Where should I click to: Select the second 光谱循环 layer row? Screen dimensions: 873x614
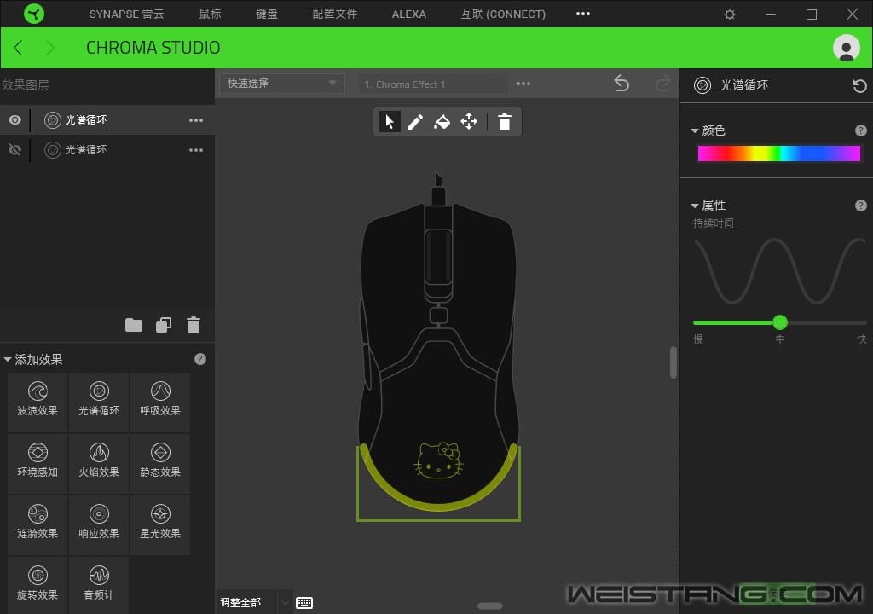point(107,150)
